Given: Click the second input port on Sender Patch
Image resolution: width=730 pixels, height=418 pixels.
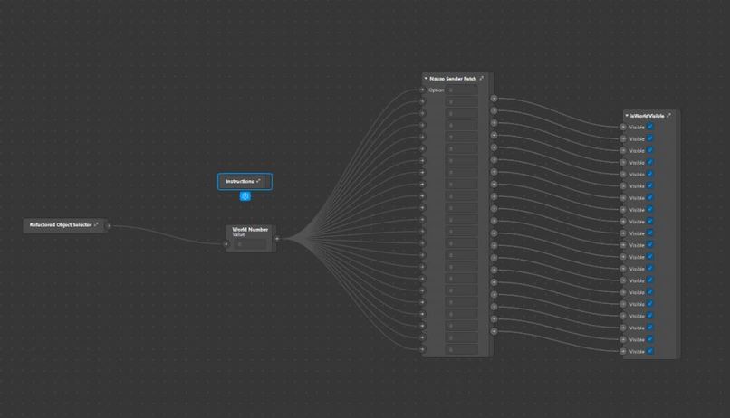Looking at the screenshot, I should [x=423, y=102].
